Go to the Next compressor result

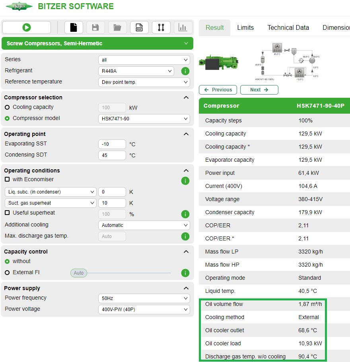tap(259, 90)
